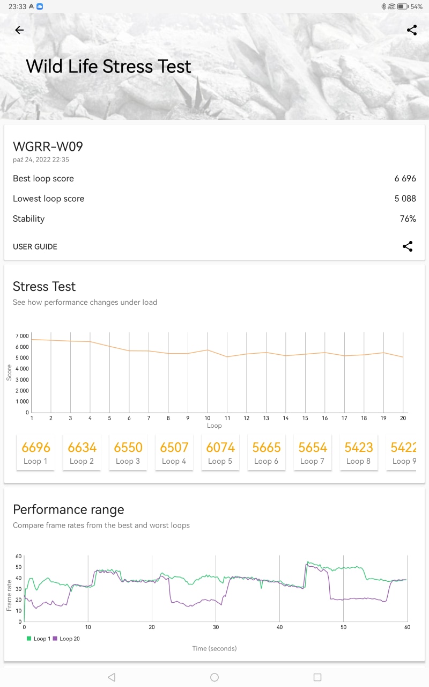Tap the battery status icon
Image resolution: width=429 pixels, height=687 pixels.
(x=403, y=6)
